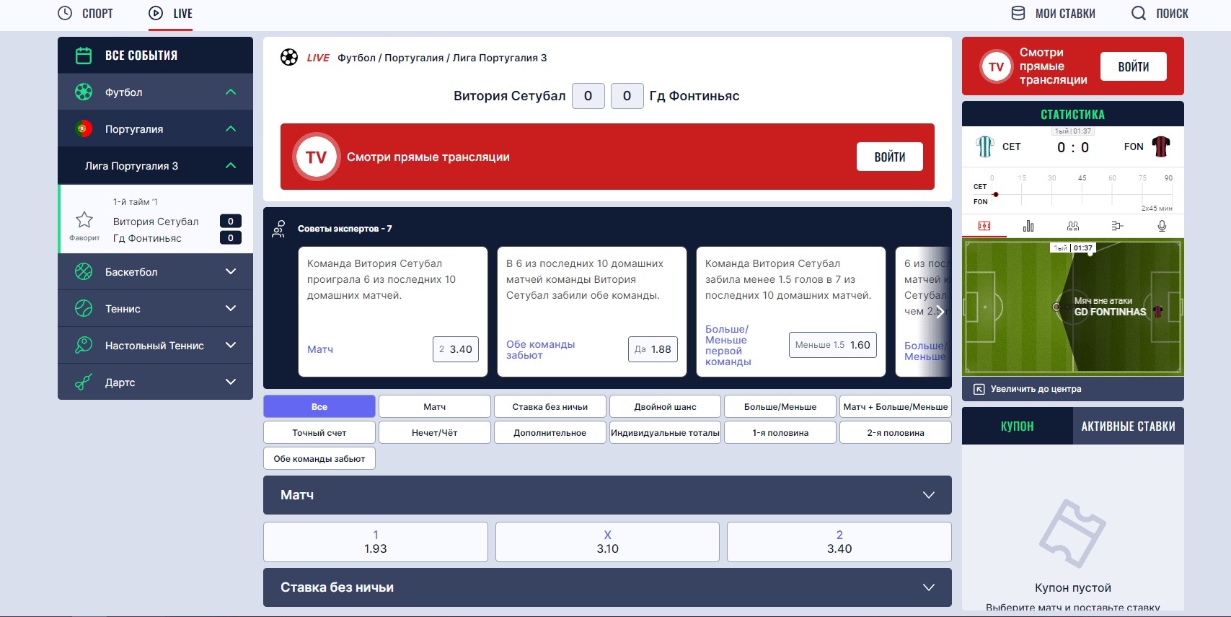Open the microphone commentary icon
This screenshot has width=1231, height=617.
[x=1162, y=226]
